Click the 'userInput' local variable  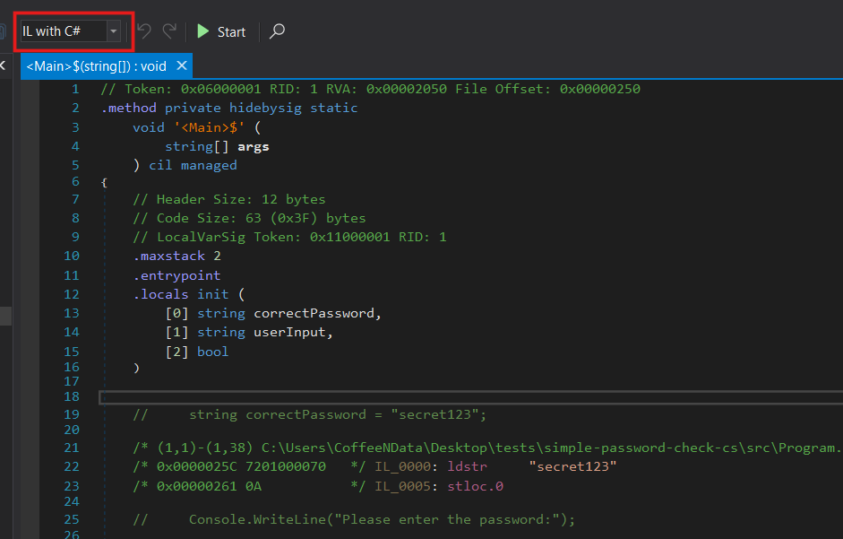click(x=289, y=332)
